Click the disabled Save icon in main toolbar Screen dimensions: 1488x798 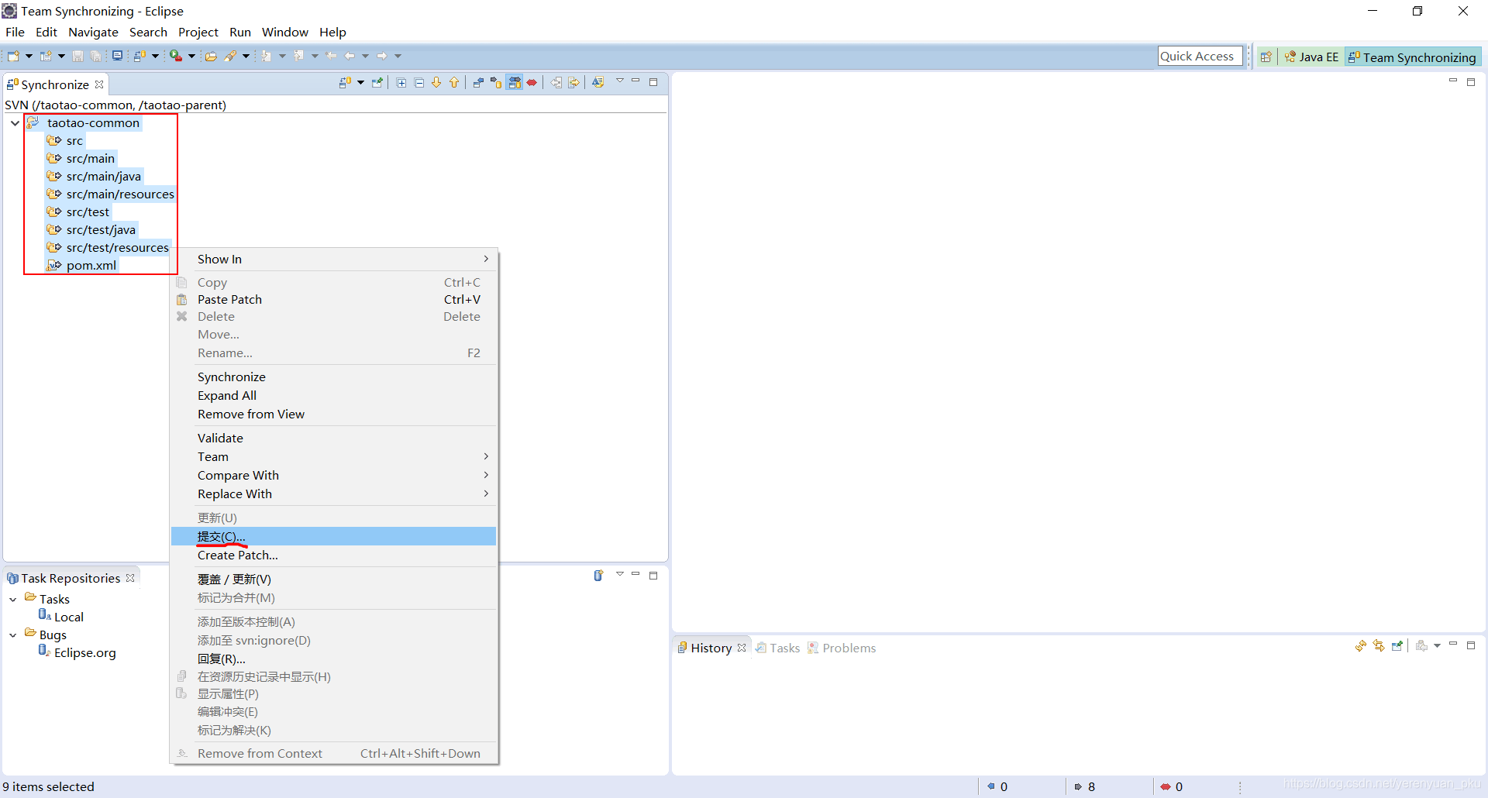(77, 56)
